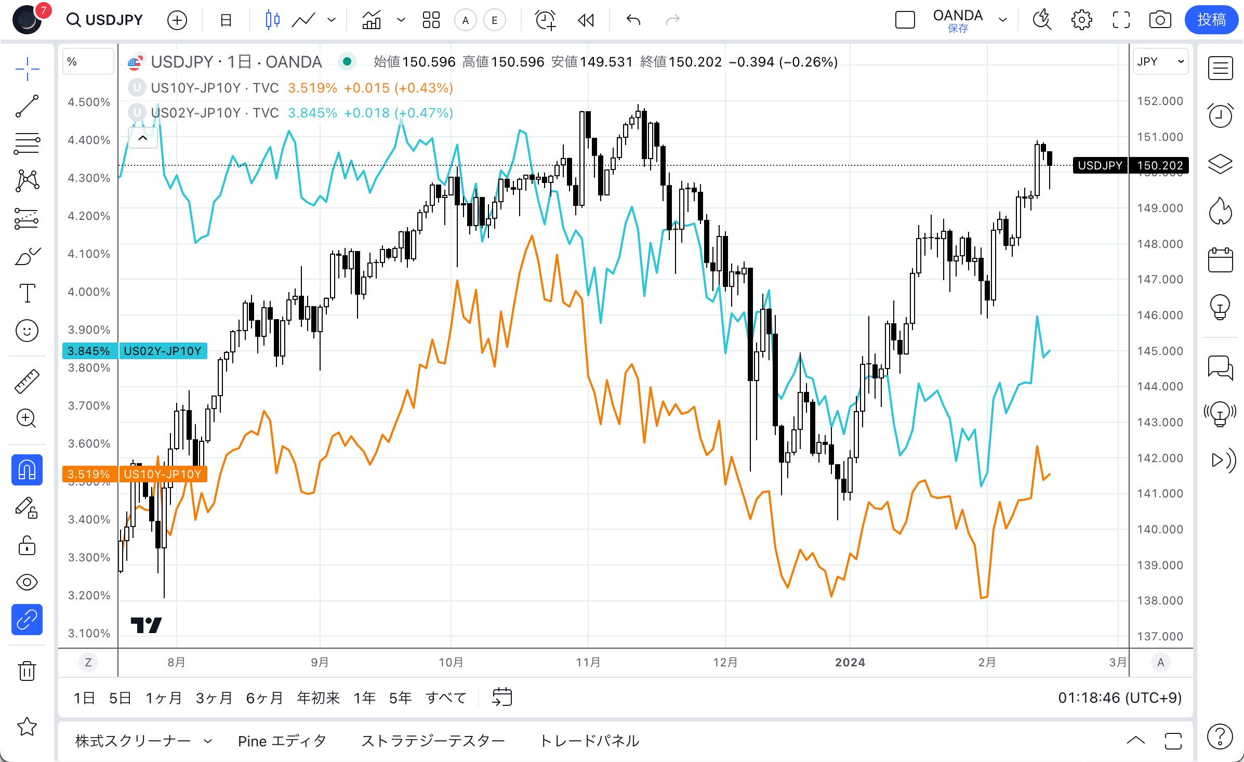Open the 日 interval selector
Viewport: 1244px width, 762px height.
226,20
